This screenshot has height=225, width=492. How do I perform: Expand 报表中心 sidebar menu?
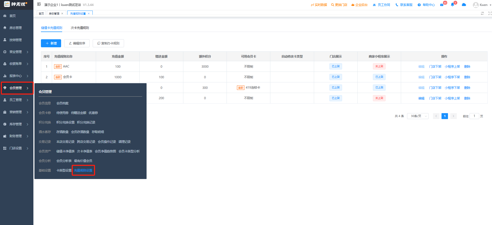(x=17, y=76)
